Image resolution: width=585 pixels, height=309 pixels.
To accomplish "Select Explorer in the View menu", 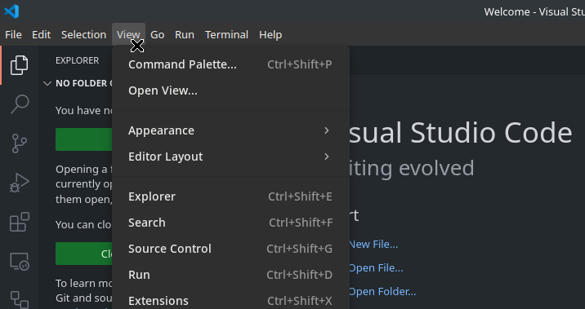I will [x=230, y=196].
